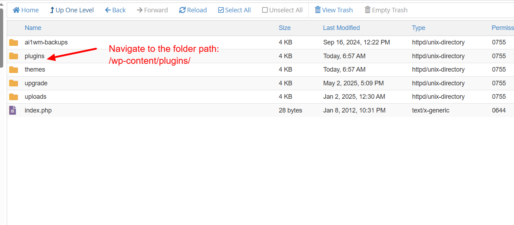
Task: Sort by Name column header
Action: click(33, 28)
